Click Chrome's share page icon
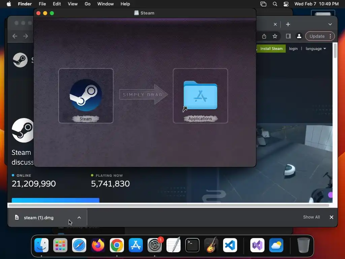Image resolution: width=345 pixels, height=259 pixels. pyautogui.click(x=264, y=36)
